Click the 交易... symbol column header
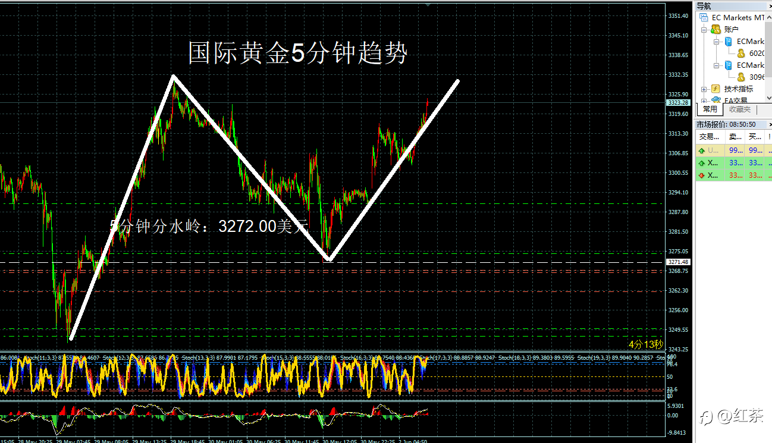 pyautogui.click(x=710, y=137)
